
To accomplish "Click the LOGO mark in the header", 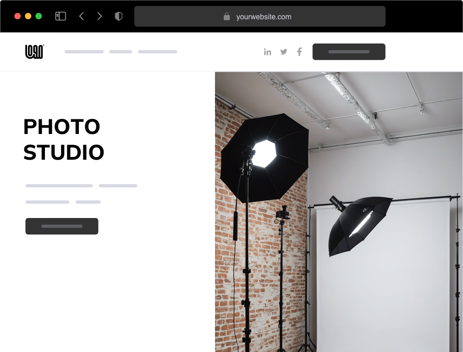I will coord(34,51).
